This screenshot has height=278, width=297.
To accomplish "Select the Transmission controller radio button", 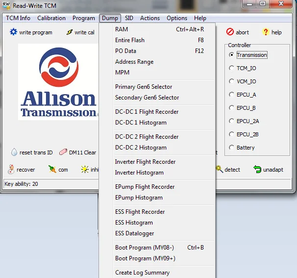I will coord(231,55).
